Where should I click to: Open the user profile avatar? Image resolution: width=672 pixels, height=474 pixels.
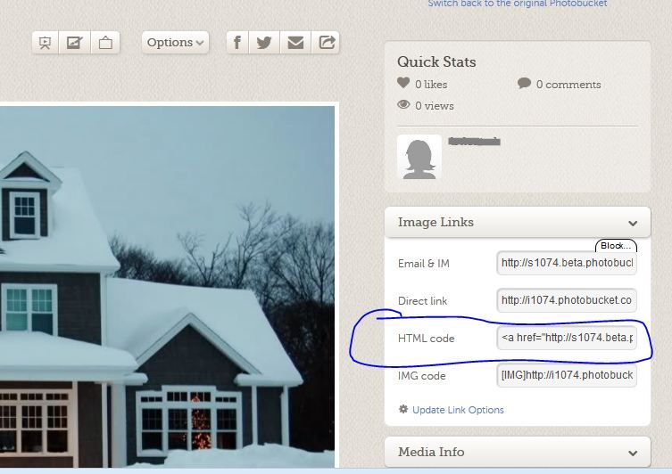[419, 157]
